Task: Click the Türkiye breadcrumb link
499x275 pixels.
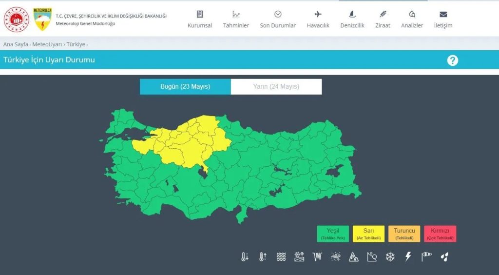Action: (76, 44)
